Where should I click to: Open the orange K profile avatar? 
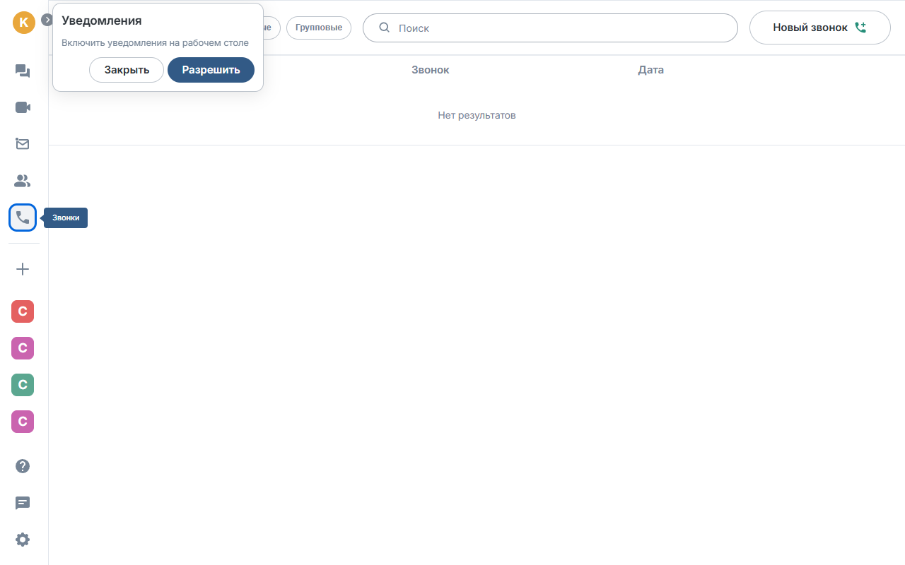click(x=24, y=23)
